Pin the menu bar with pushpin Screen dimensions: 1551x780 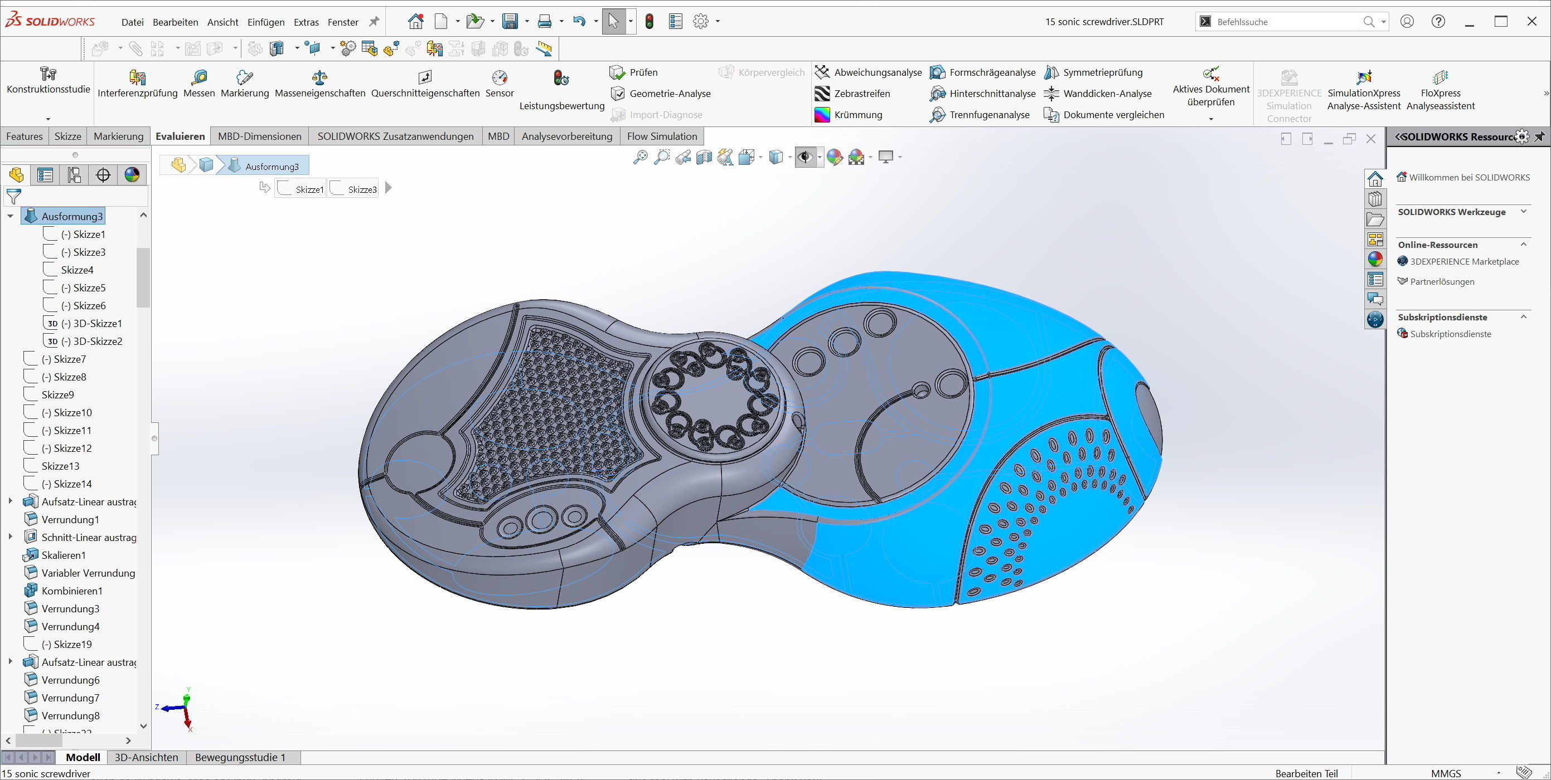[374, 22]
